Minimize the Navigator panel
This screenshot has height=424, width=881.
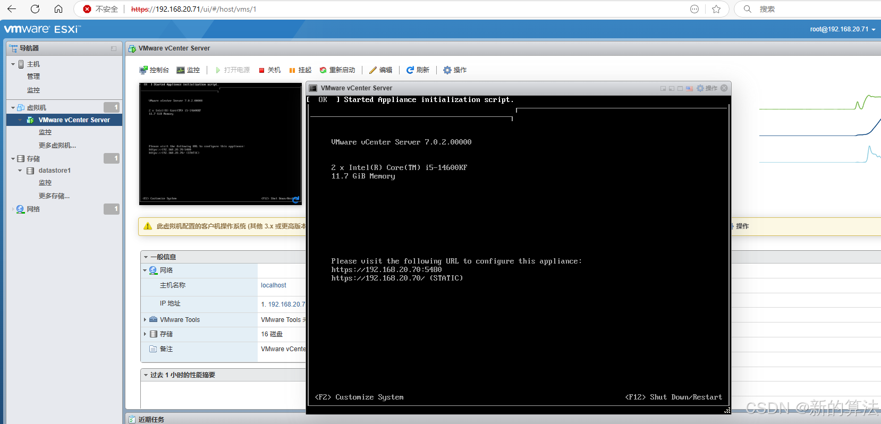114,48
